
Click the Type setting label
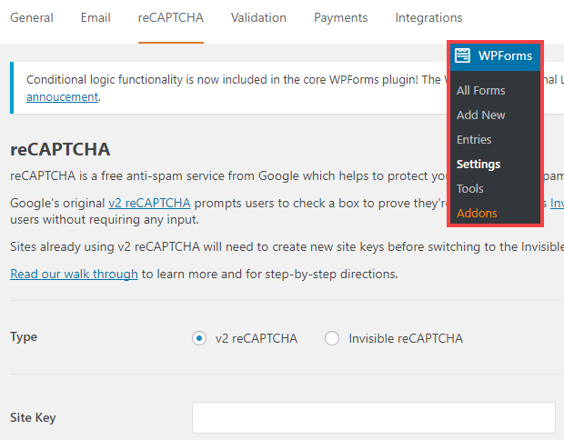[24, 337]
